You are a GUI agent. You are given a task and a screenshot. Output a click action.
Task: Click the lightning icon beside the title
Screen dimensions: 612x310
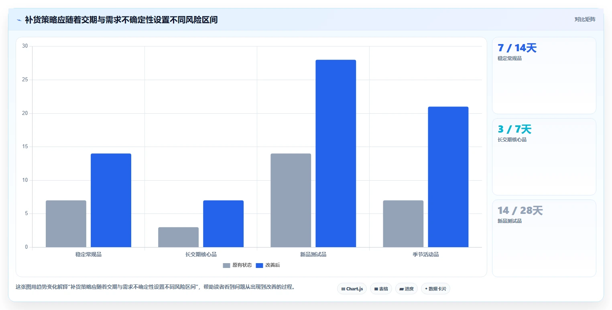coord(19,20)
